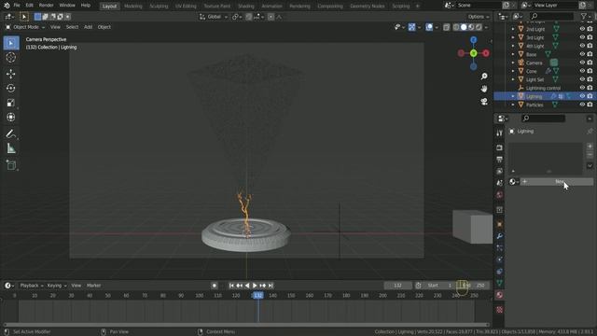Open the Physics properties tab
The image size is (597, 336).
[500, 259]
